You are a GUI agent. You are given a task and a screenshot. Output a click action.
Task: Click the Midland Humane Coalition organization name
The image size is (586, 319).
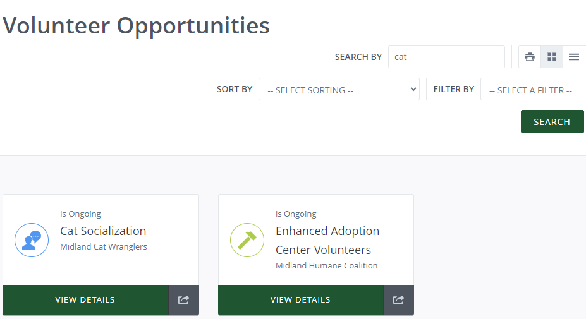click(x=326, y=266)
